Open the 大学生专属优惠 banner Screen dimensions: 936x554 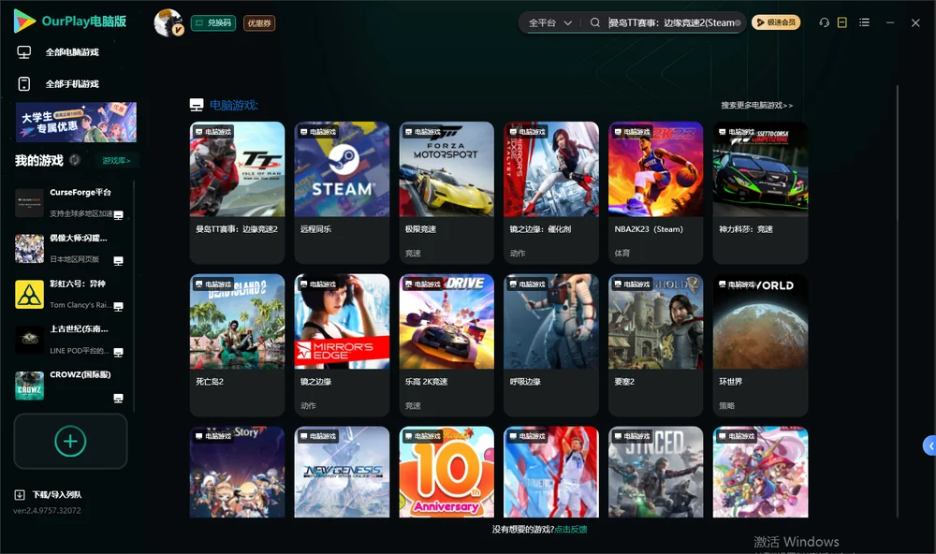pyautogui.click(x=76, y=123)
